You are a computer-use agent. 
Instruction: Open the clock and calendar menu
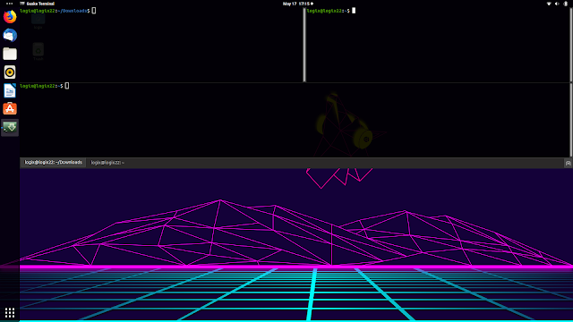[x=298, y=4]
